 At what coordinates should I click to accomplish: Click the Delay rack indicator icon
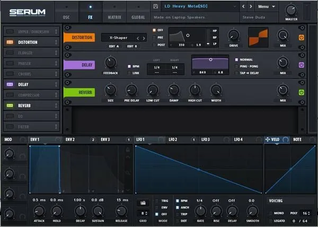tap(10, 84)
